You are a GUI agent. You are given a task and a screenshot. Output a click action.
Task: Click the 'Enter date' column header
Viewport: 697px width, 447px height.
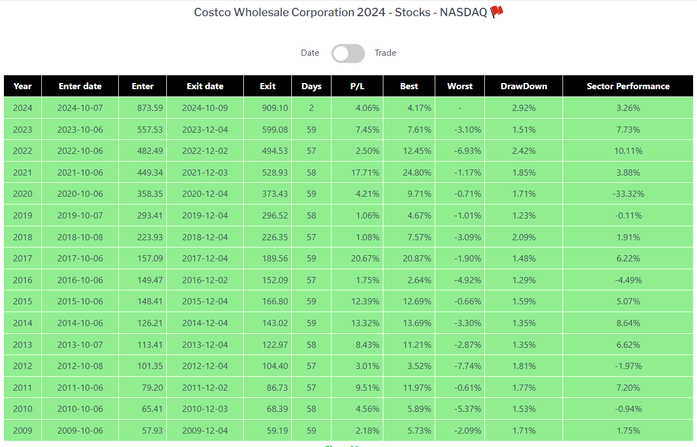coord(80,86)
